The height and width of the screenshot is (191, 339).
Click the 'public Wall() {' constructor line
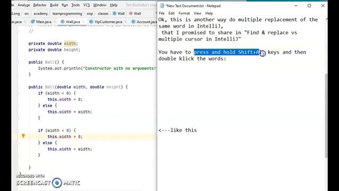click(x=46, y=62)
